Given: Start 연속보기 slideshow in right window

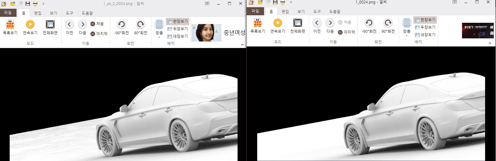Looking at the screenshot, I should pyautogui.click(x=278, y=26).
